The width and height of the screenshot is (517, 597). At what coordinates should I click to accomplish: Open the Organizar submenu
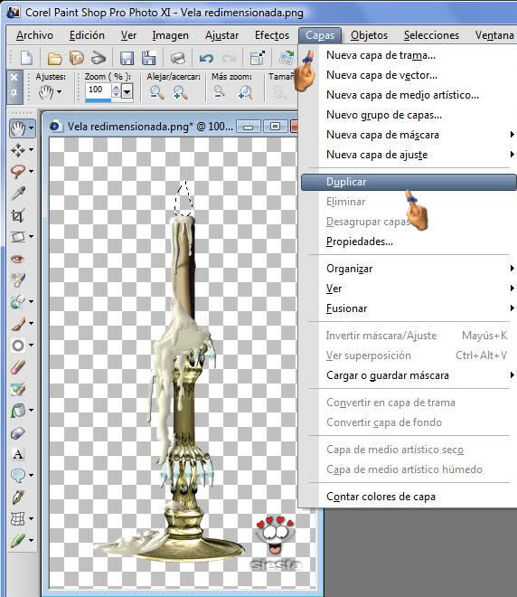tap(409, 269)
